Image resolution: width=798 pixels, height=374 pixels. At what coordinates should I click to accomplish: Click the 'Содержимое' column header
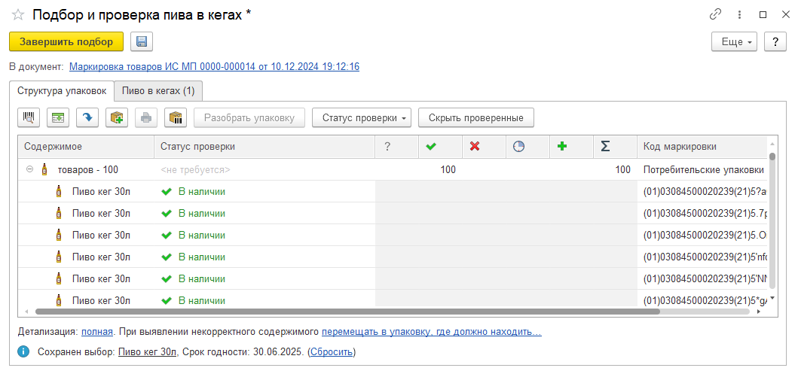point(86,147)
